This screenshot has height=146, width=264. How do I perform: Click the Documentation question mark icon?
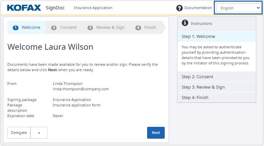point(179,8)
